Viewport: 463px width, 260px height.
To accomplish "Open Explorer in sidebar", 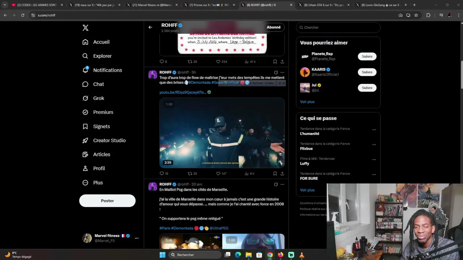I will point(97,56).
